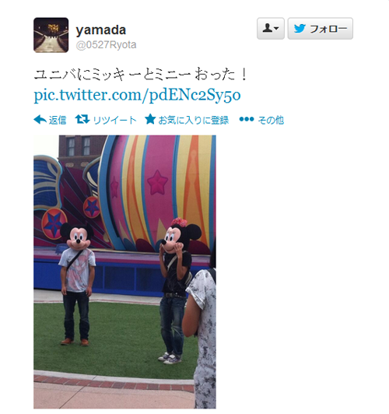The height and width of the screenshot is (414, 389).
Task: Open the attached photo of mascots
Action: (124, 272)
